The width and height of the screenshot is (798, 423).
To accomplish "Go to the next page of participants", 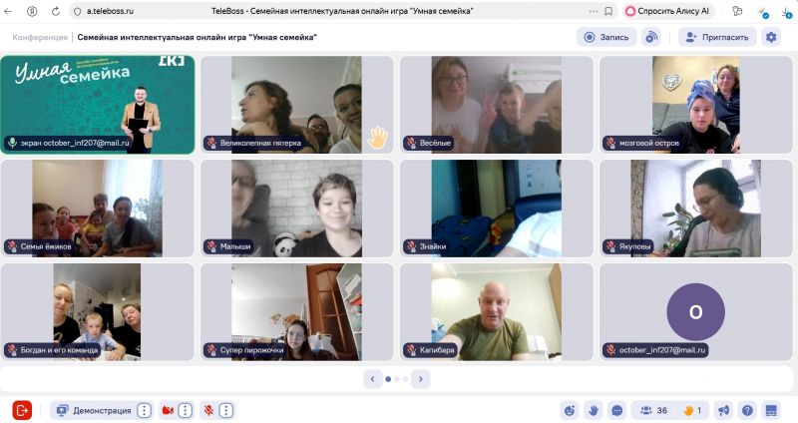I will click(421, 379).
